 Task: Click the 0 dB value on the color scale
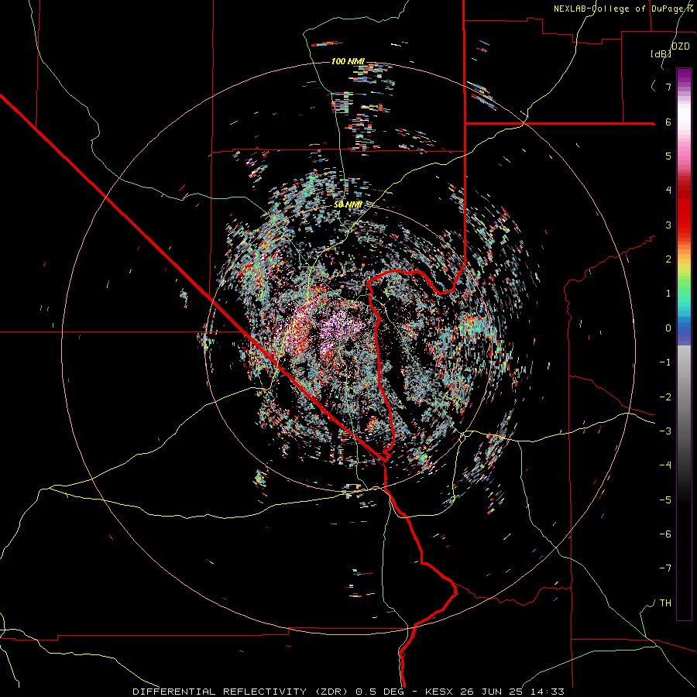coord(668,328)
